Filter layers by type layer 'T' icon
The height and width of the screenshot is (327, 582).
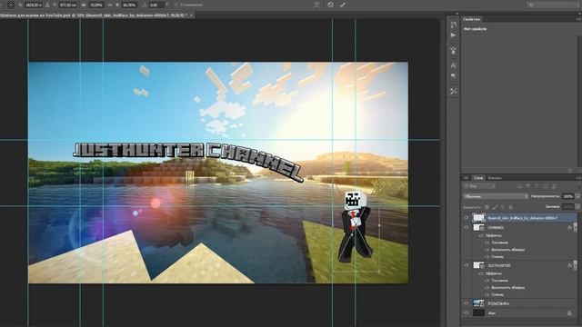tap(537, 186)
